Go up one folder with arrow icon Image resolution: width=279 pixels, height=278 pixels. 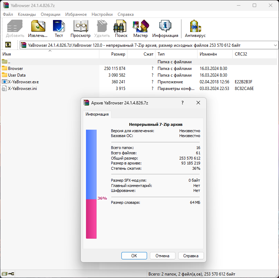[8, 45]
